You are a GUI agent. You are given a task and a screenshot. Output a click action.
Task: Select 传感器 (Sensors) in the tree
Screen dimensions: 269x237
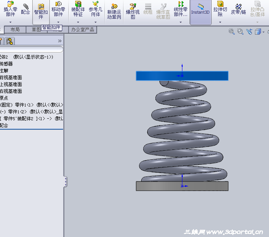6,64
